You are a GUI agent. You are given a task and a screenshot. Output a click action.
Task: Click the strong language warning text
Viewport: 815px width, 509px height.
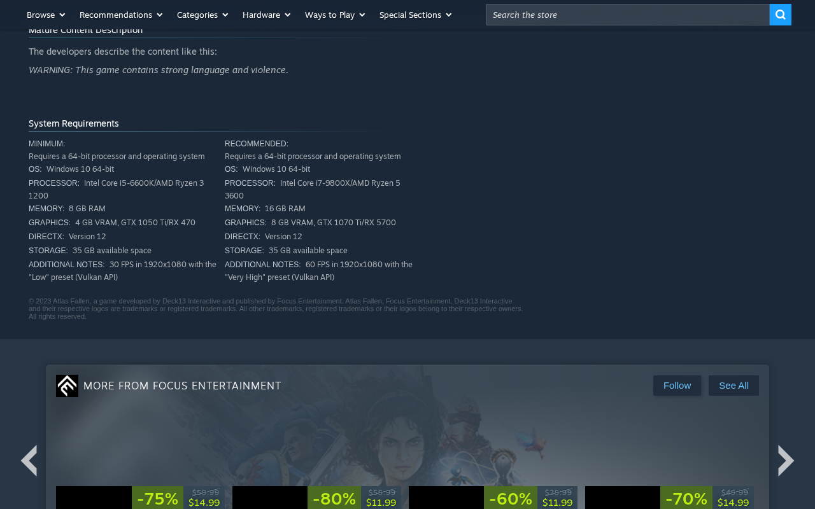159,70
